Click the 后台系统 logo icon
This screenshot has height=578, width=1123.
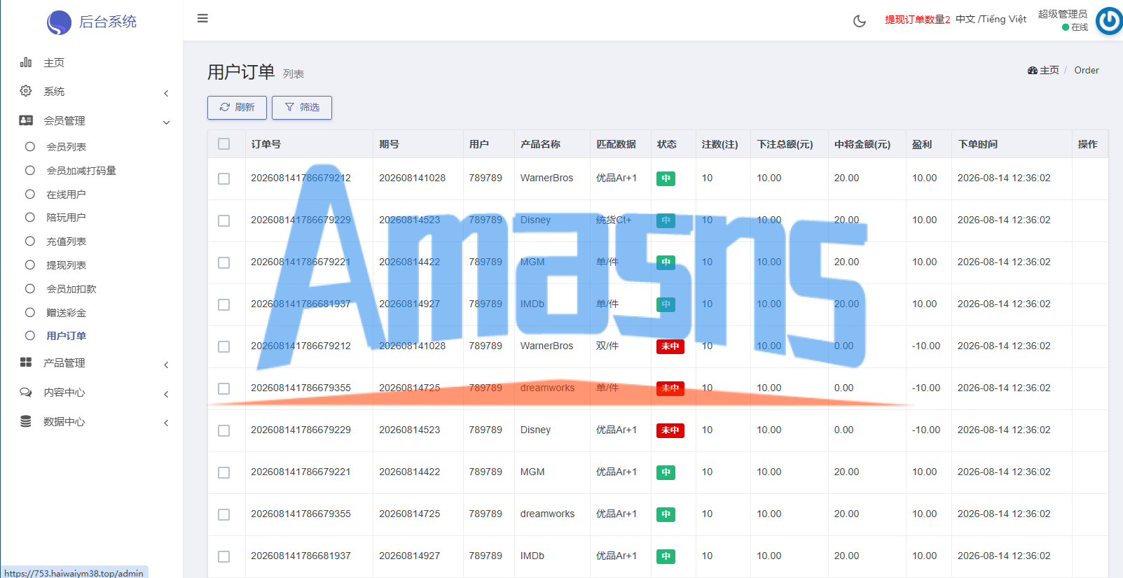pos(59,22)
